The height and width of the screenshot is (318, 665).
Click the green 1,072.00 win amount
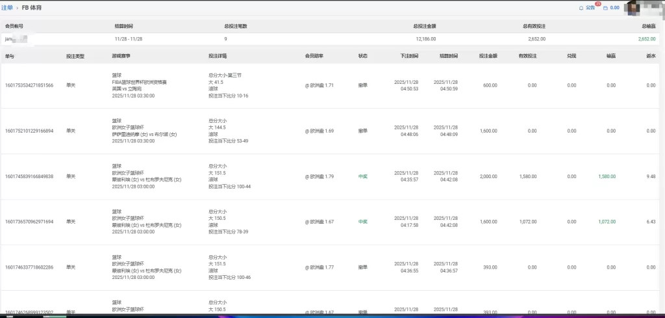point(607,222)
